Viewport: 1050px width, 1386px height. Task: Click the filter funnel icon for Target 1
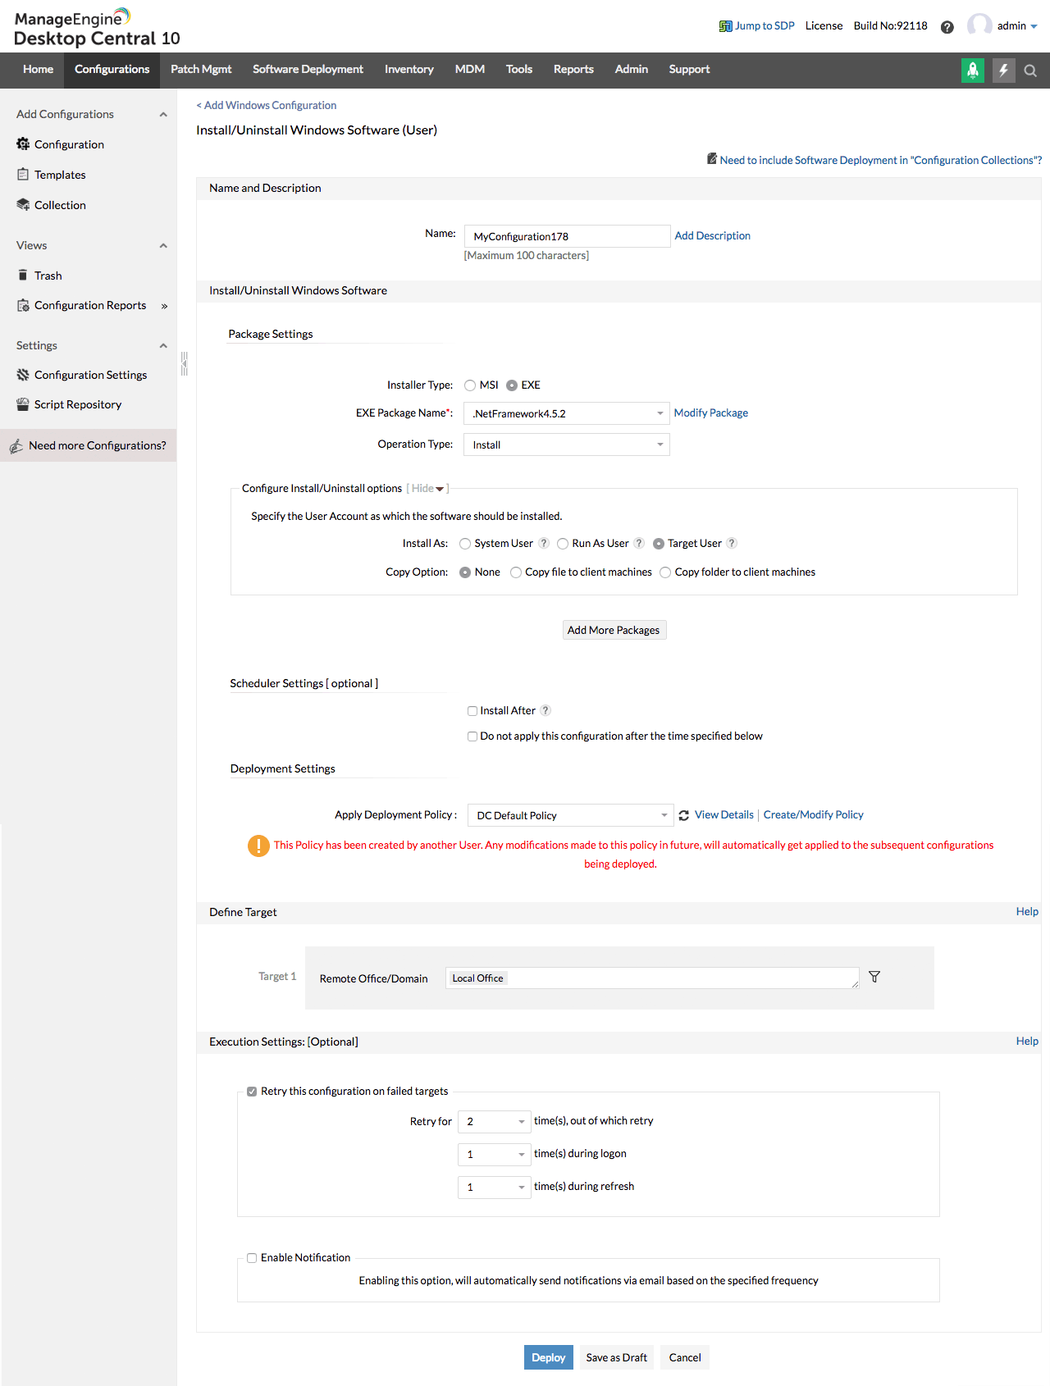pyautogui.click(x=874, y=977)
